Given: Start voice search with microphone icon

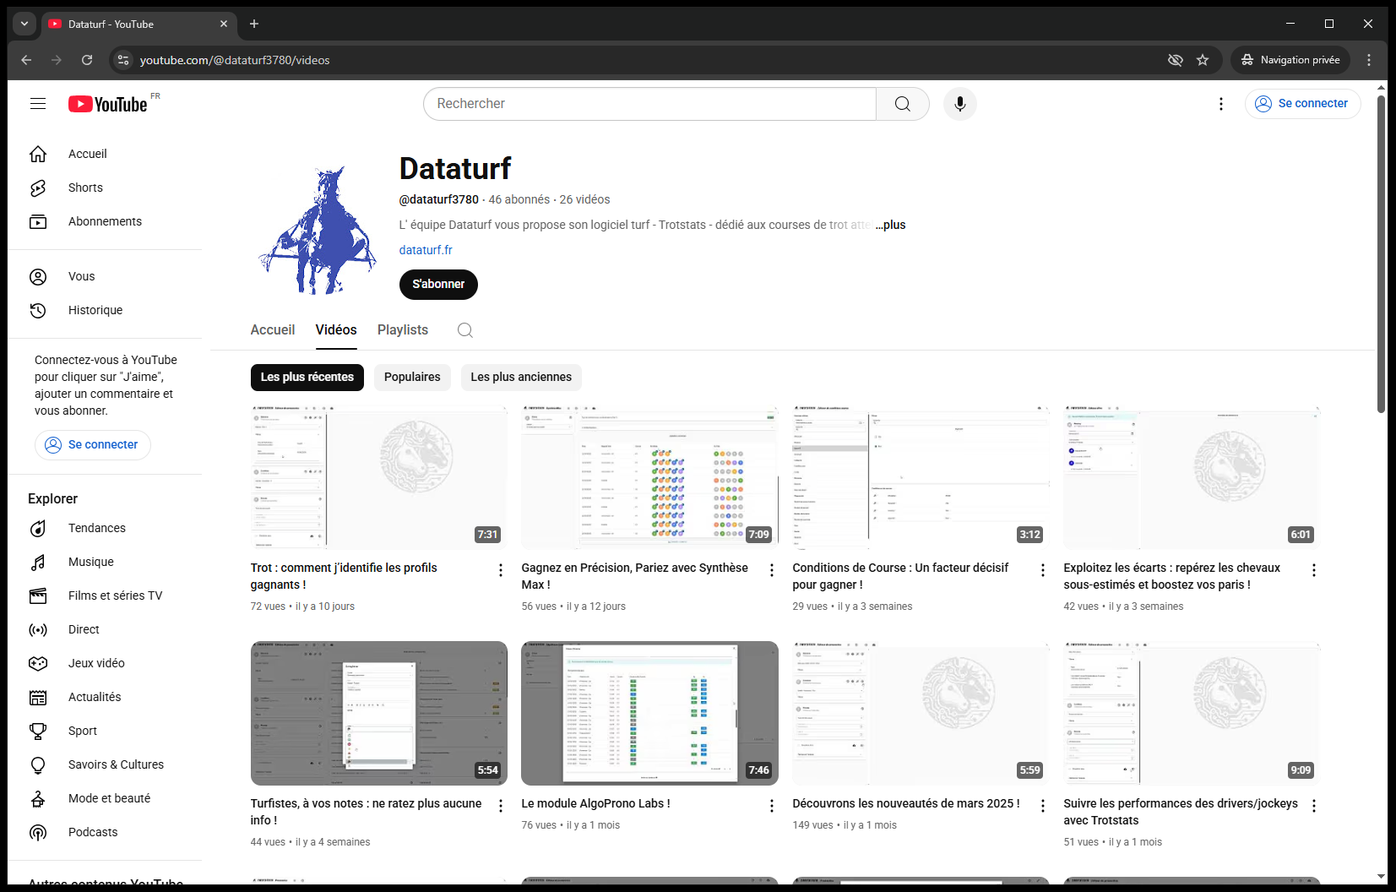Looking at the screenshot, I should coord(960,104).
